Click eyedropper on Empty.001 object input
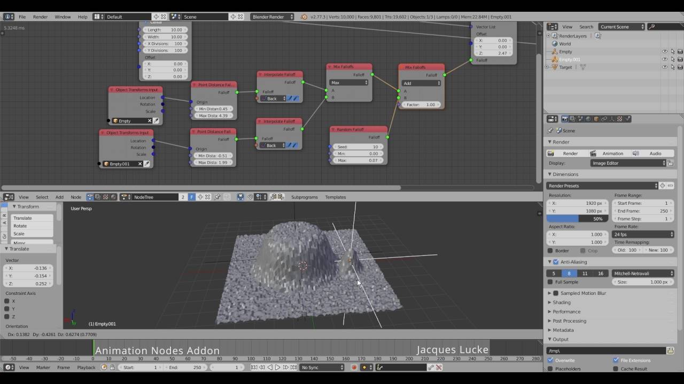 (147, 164)
